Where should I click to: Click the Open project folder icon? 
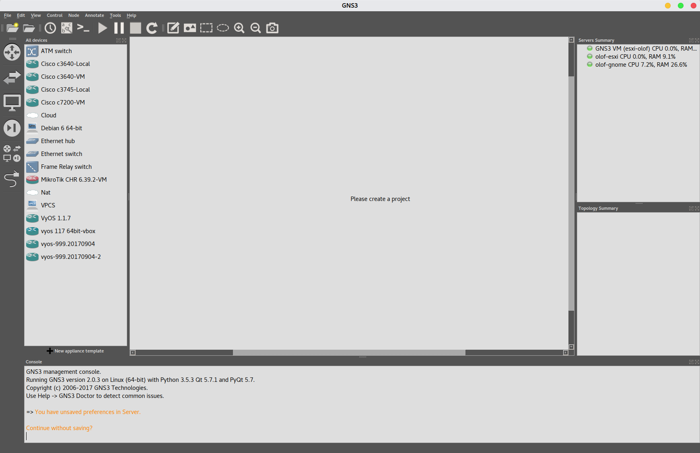click(29, 28)
